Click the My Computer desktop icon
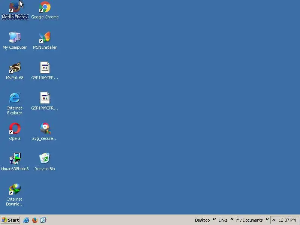The width and height of the screenshot is (300, 225). point(15,40)
